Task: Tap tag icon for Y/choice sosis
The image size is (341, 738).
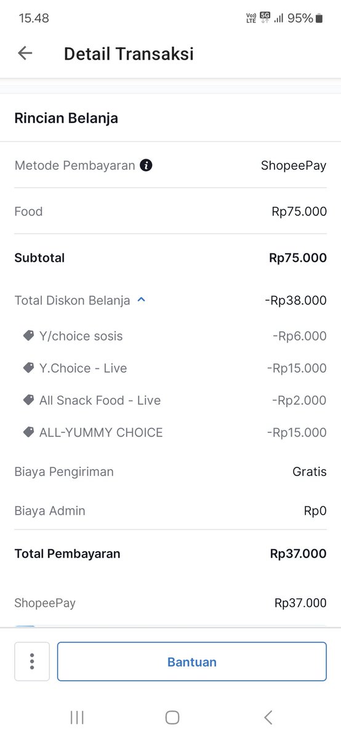Action: (x=28, y=336)
